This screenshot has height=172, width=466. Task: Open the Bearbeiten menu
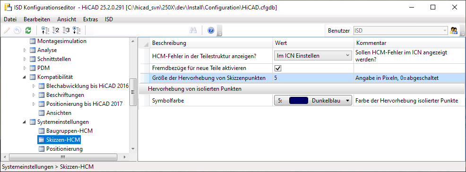37,19
